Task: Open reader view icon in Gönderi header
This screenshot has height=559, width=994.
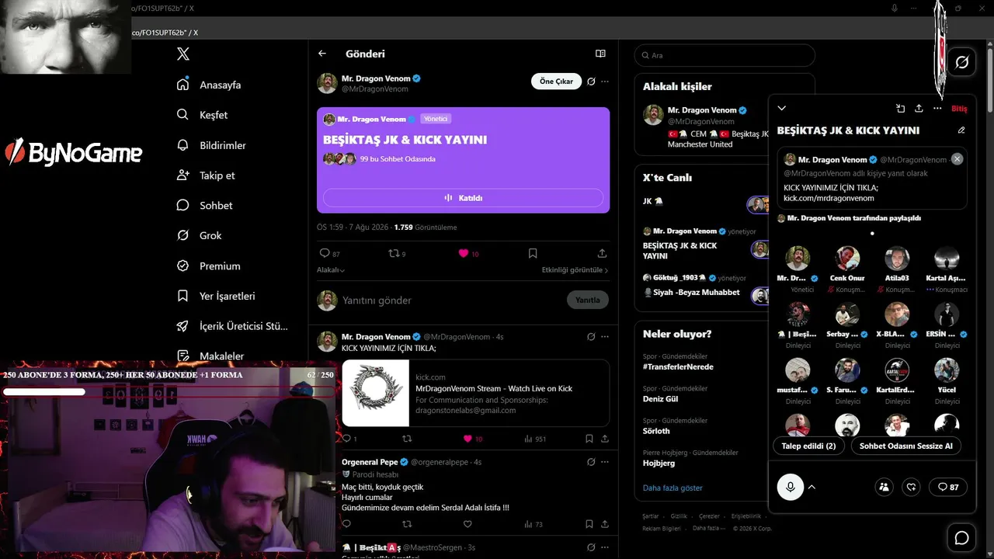Action: pos(600,54)
